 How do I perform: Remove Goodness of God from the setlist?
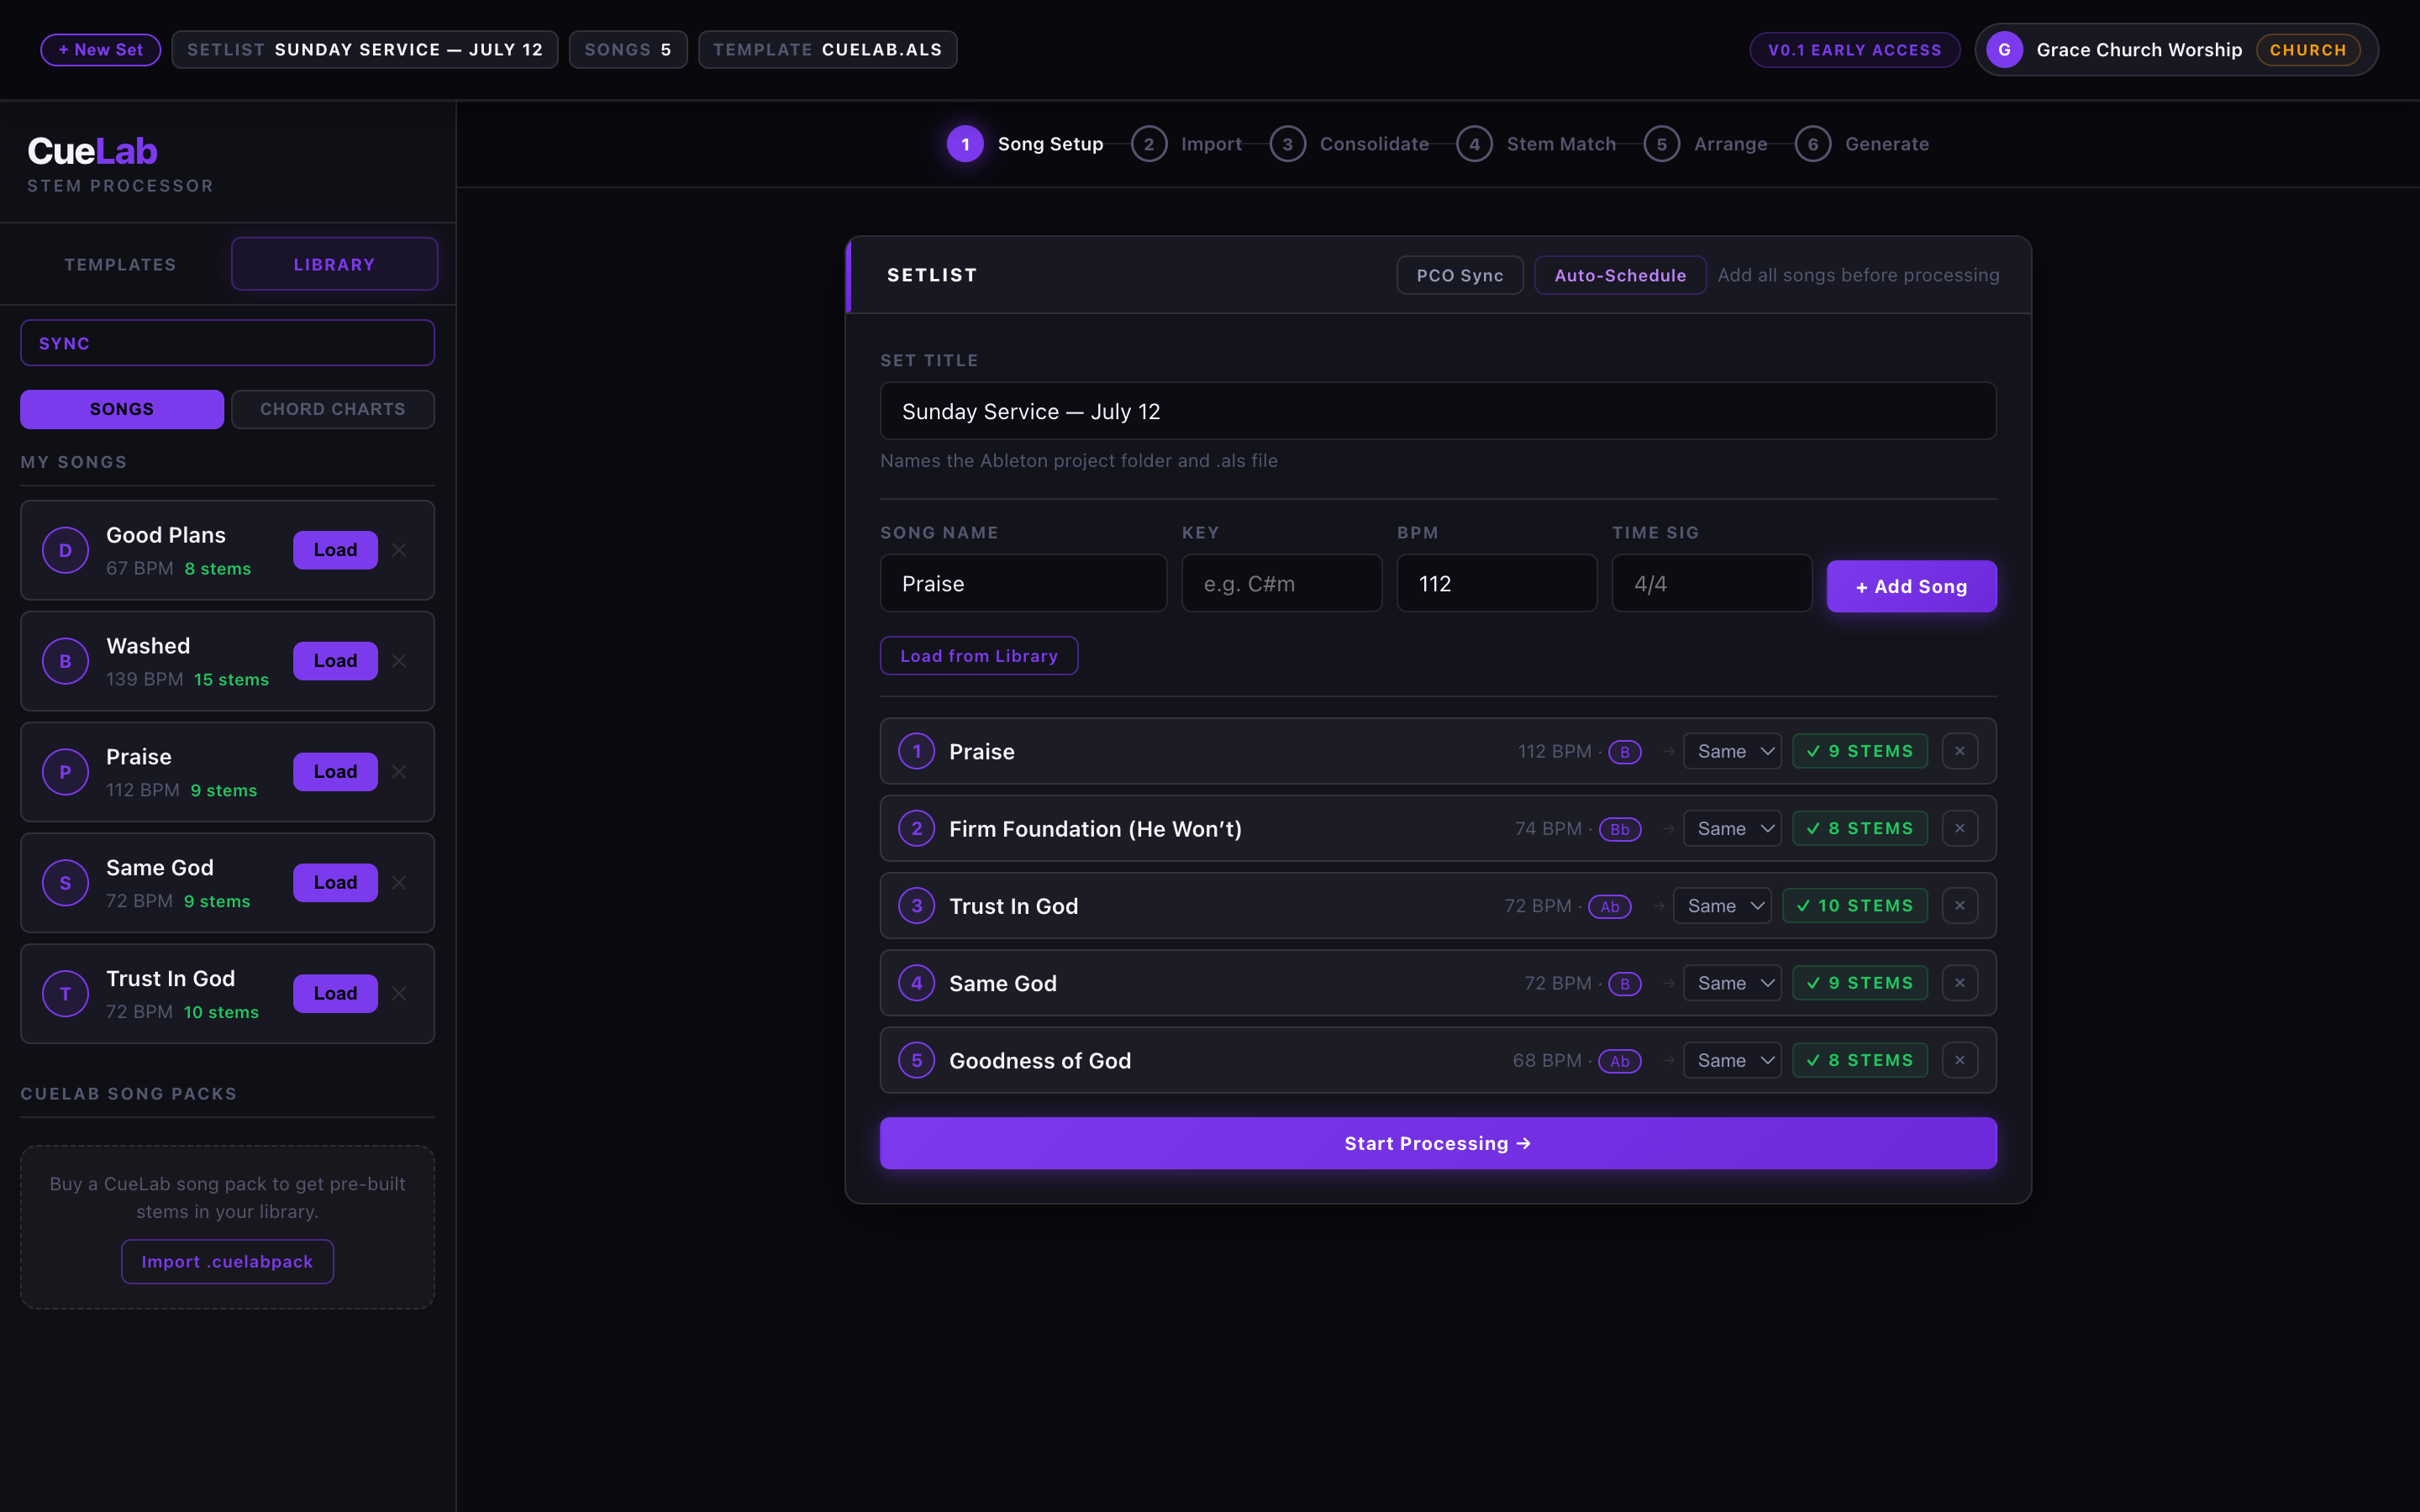[x=1959, y=1060]
